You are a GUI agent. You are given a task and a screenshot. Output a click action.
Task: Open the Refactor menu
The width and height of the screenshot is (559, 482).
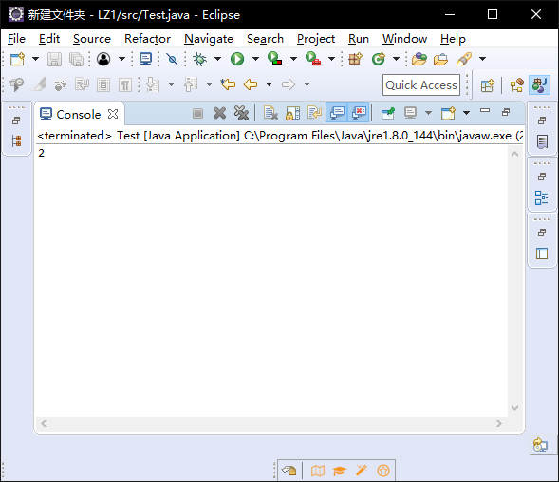coord(147,39)
